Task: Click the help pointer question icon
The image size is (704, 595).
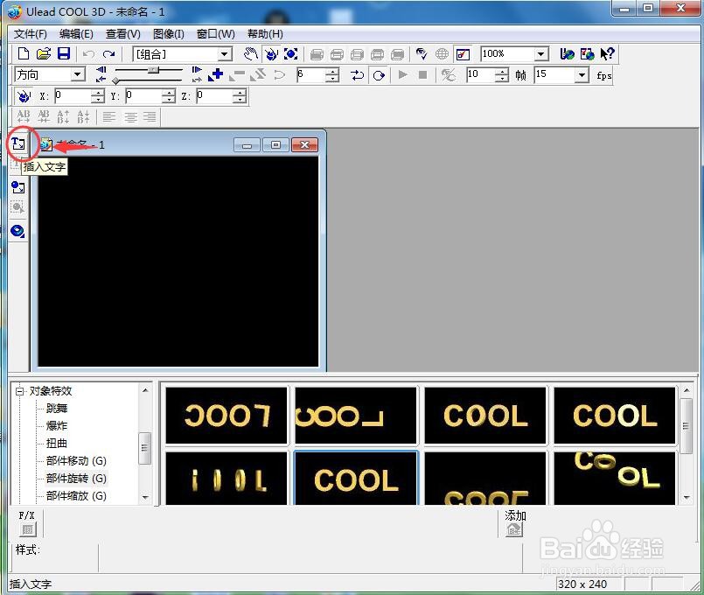Action: coord(608,54)
